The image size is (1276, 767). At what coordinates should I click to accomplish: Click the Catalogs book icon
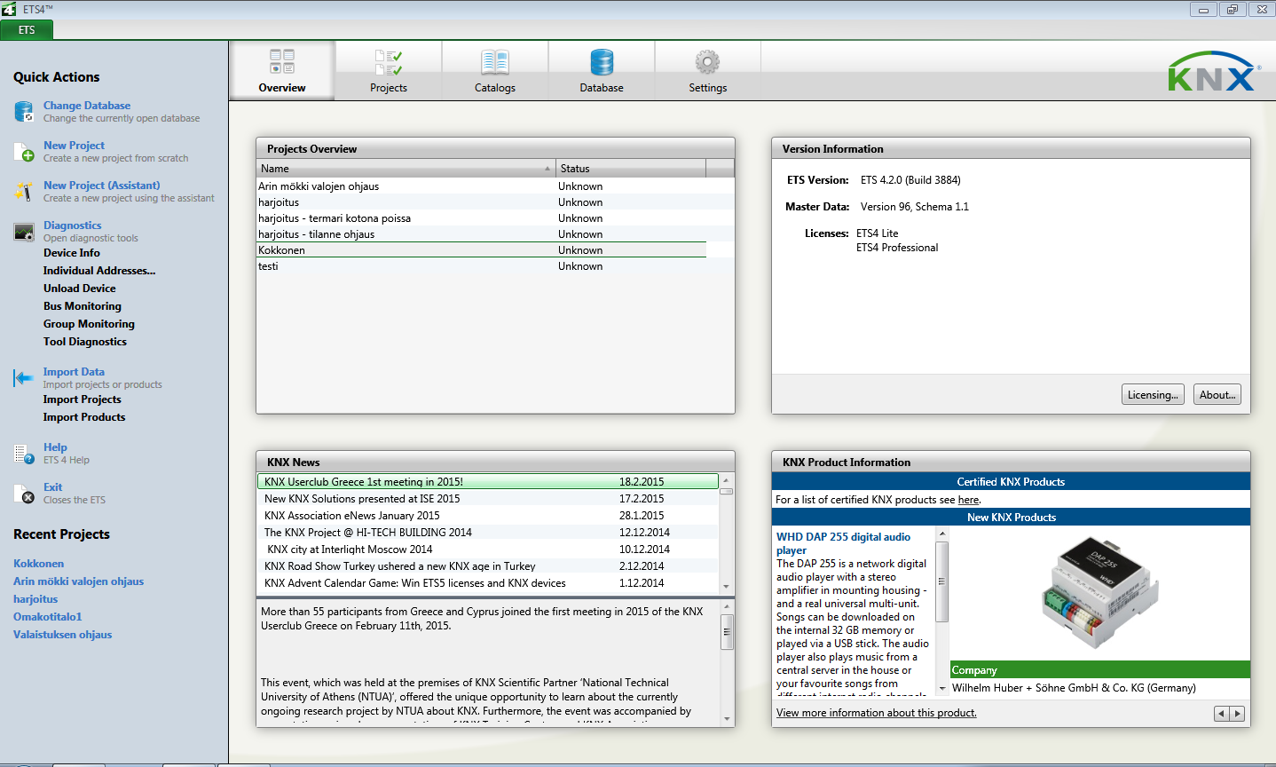[495, 62]
